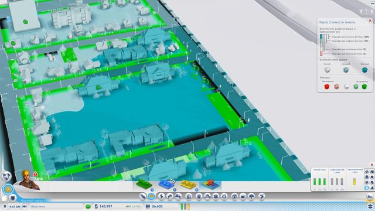Click the Карта стоимости земель panel title
This screenshot has height=211, width=375.
point(337,22)
